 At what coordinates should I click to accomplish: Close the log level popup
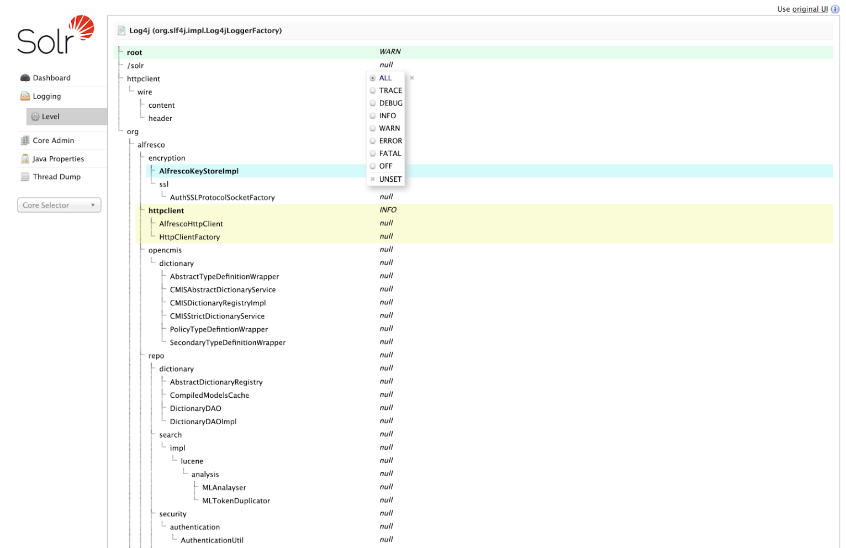pos(412,78)
